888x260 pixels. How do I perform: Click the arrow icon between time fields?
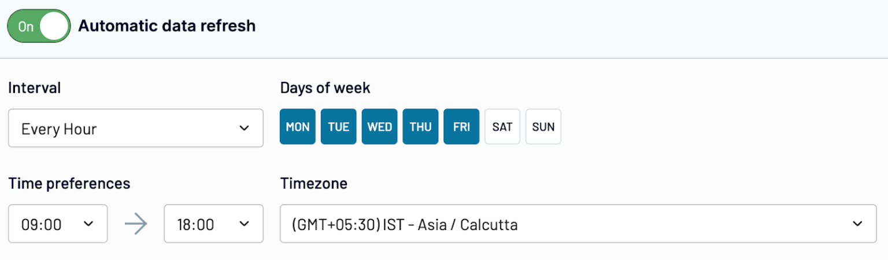coord(136,224)
